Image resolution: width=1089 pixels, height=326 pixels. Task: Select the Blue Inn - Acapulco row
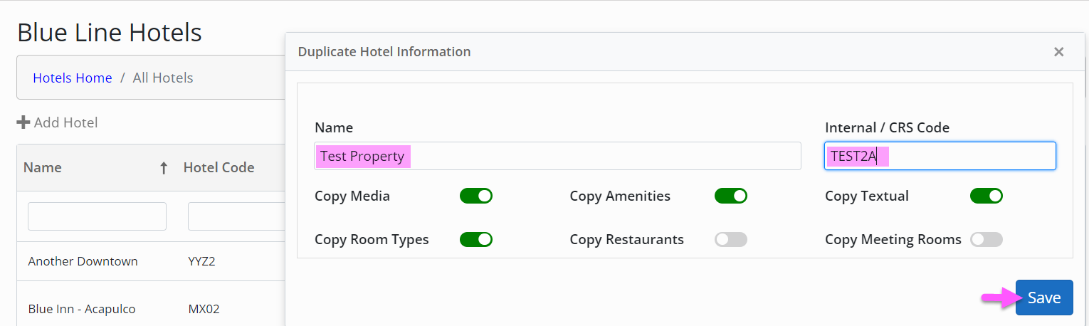tap(151, 309)
